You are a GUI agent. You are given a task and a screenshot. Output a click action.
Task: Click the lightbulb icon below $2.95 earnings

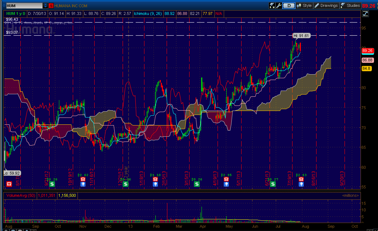[x=226, y=184]
